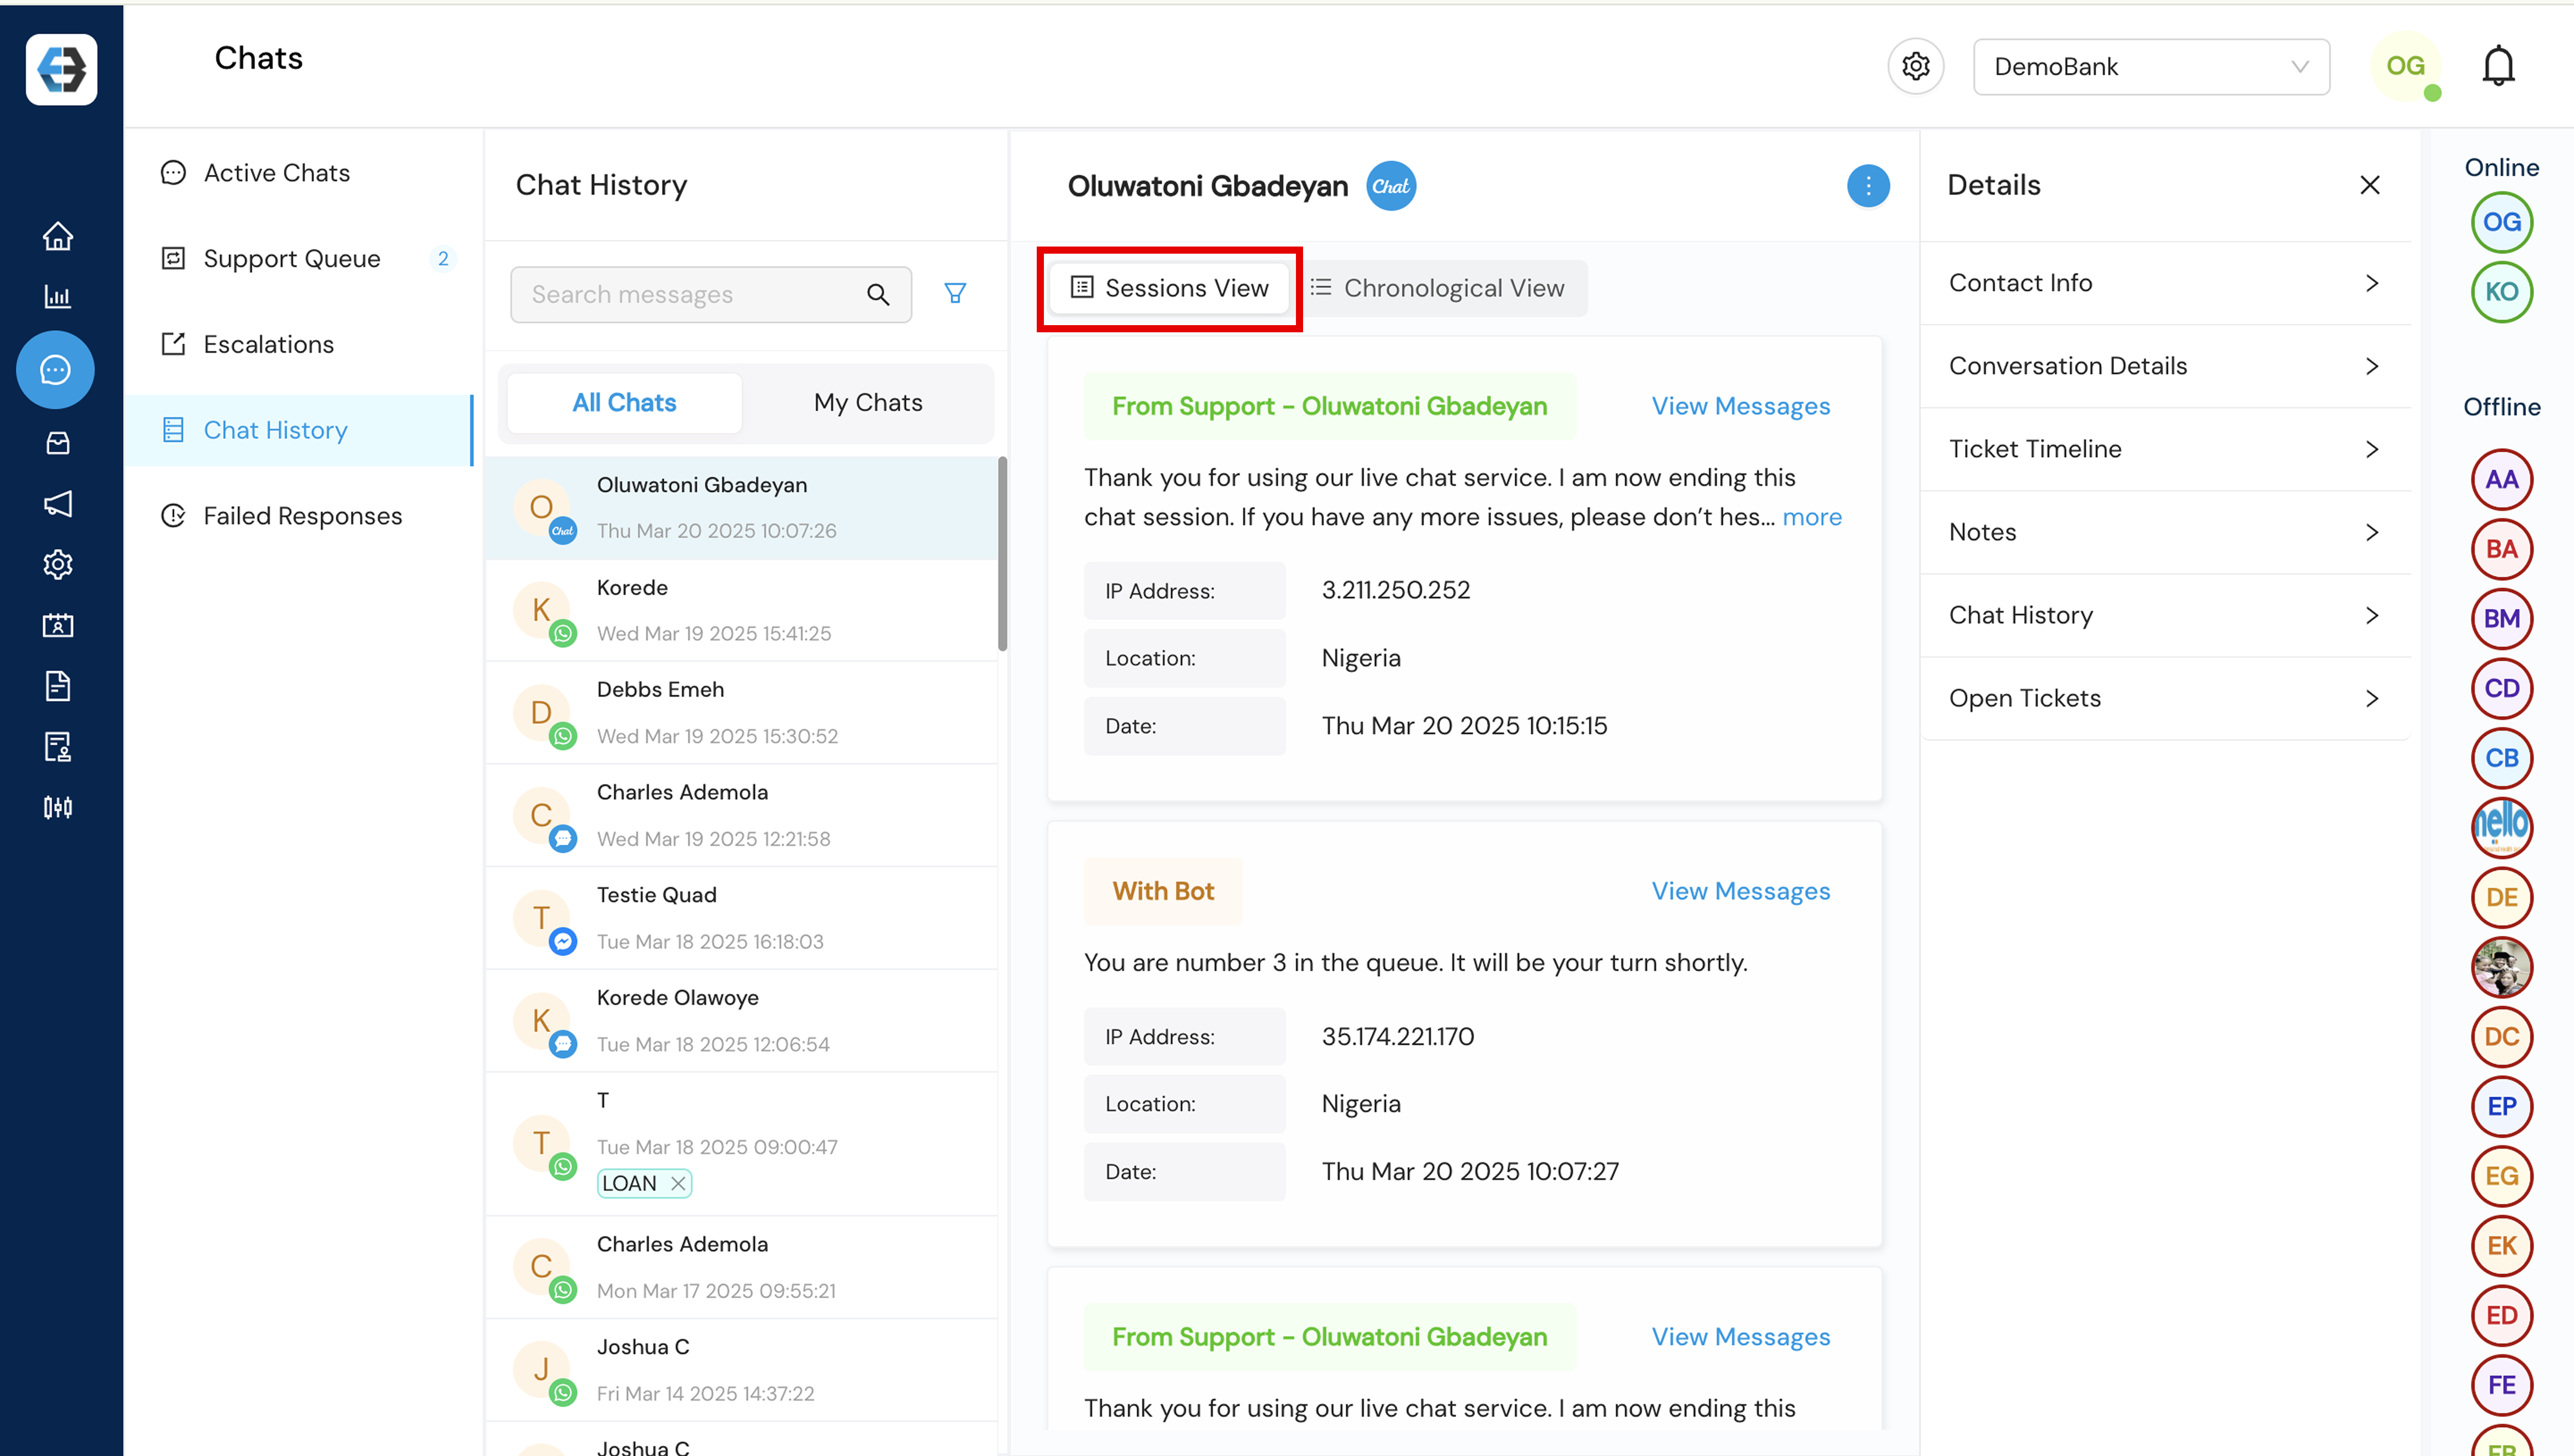Open the inbox tray sidebar icon
Viewport: 2574px width, 1456px height.
point(57,442)
